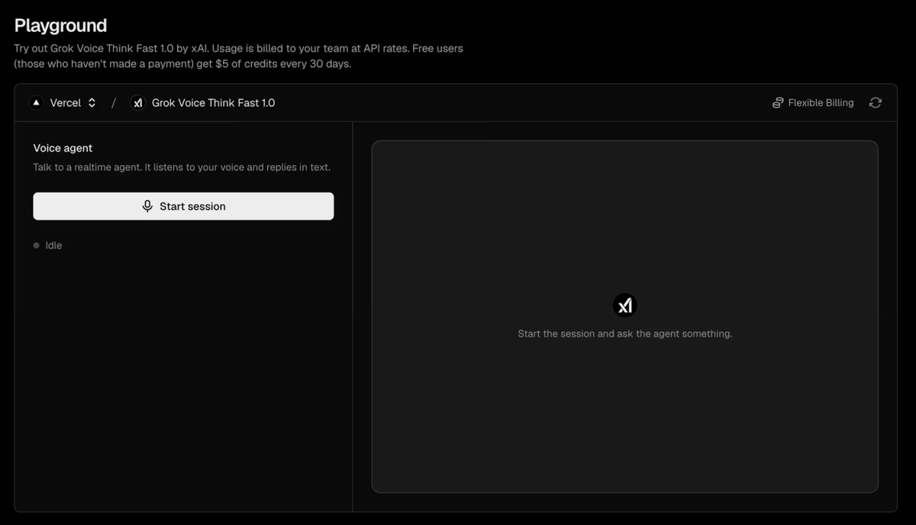Click the microphone icon in Start session
This screenshot has height=525, width=916.
147,206
